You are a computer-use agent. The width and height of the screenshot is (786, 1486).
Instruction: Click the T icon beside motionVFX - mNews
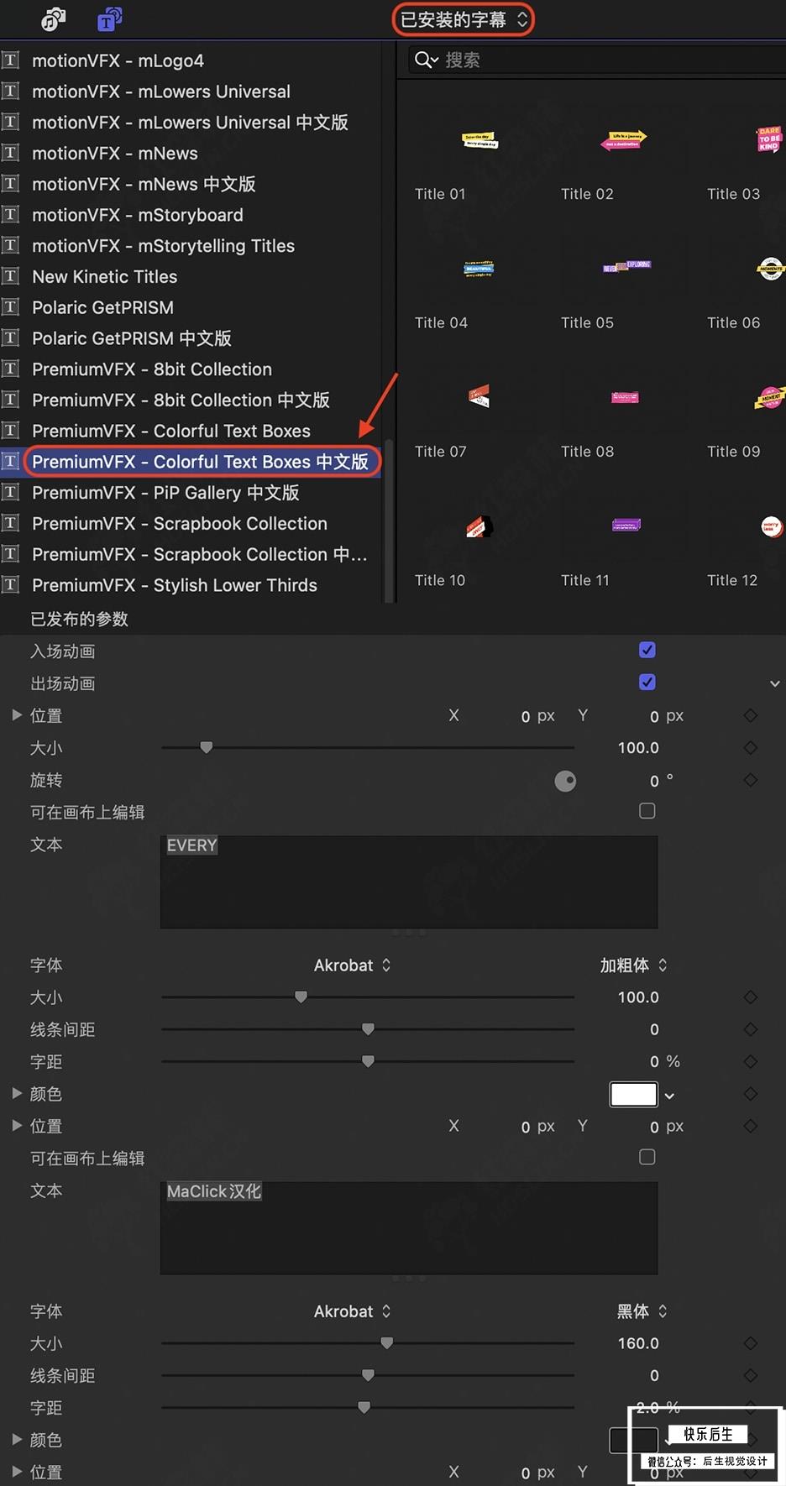(10, 153)
